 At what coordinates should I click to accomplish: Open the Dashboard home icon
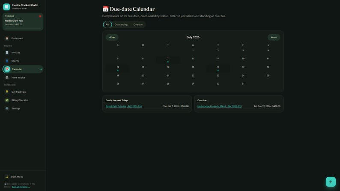(x=7, y=38)
